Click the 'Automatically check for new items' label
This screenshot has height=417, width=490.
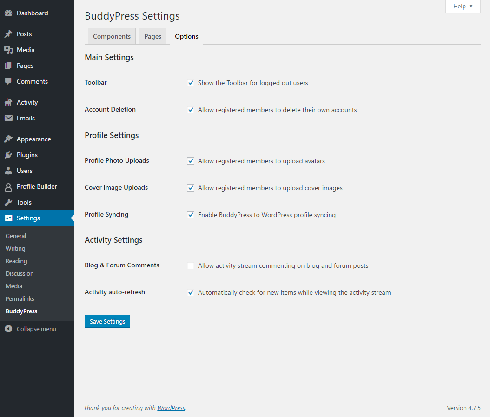coord(294,292)
